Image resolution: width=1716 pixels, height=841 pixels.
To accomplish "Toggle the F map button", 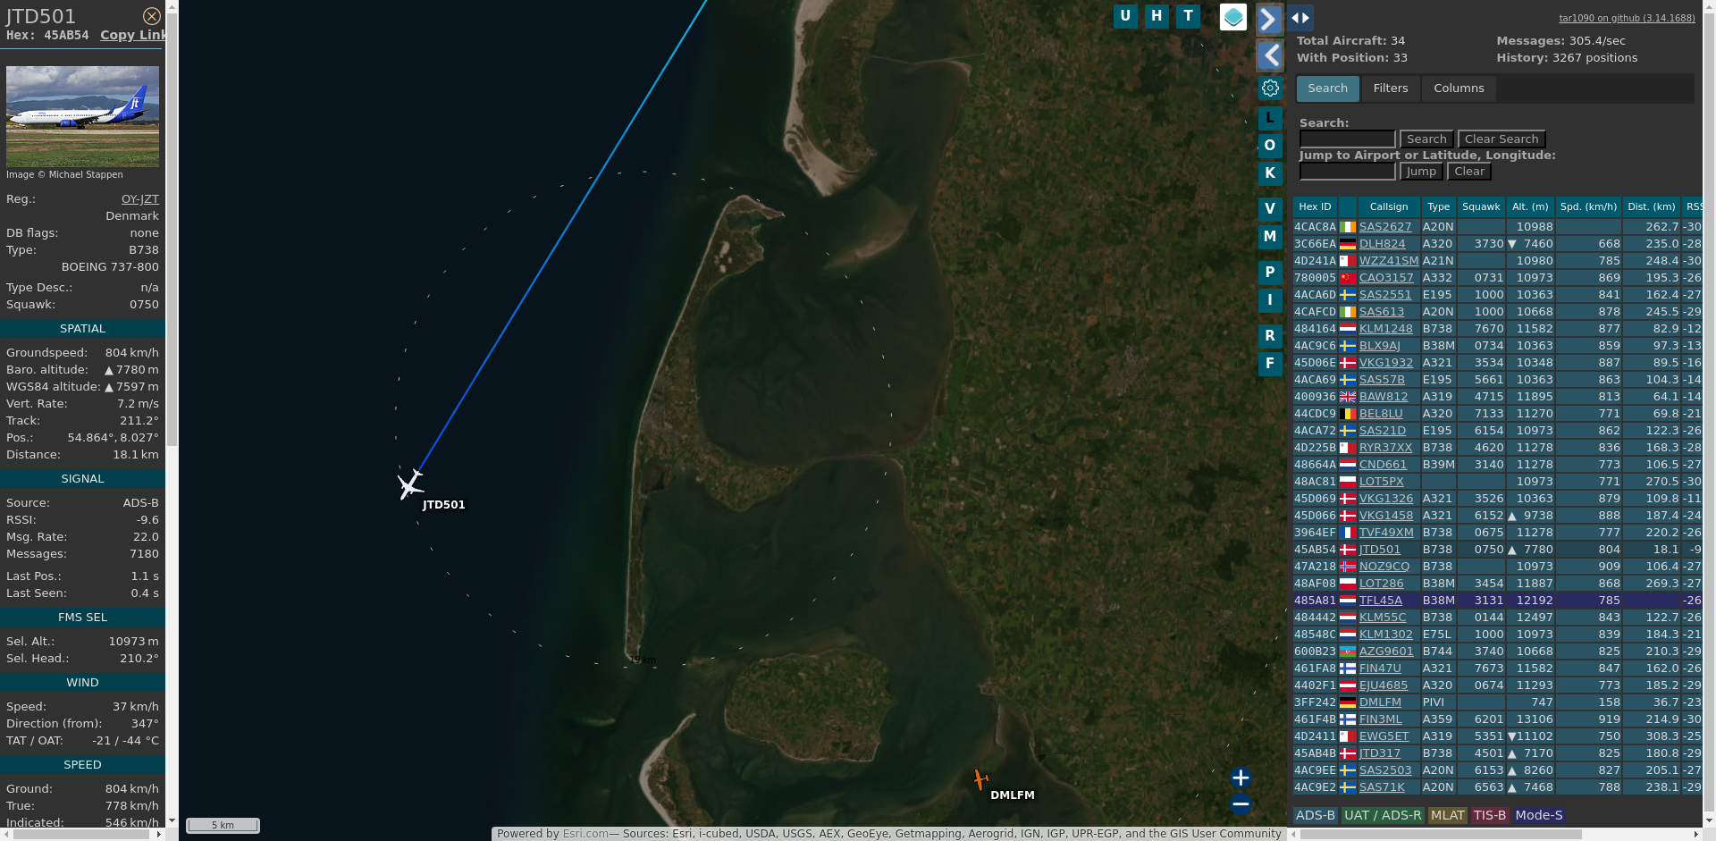I will (1270, 364).
